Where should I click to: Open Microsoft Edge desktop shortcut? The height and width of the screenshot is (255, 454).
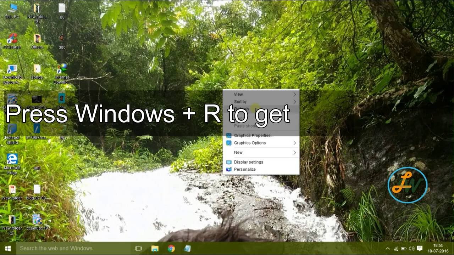coord(12,164)
